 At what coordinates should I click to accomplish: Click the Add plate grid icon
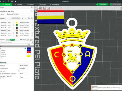[x=40, y=8]
